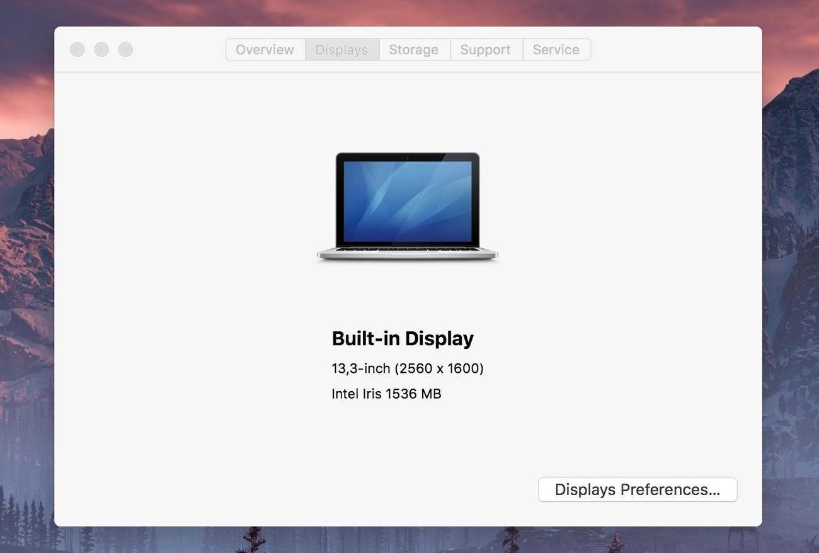The height and width of the screenshot is (553, 819).
Task: Click the zoom window button
Action: pyautogui.click(x=126, y=49)
